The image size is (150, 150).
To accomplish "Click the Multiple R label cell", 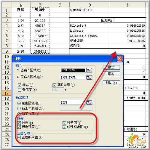I will 90,25.
